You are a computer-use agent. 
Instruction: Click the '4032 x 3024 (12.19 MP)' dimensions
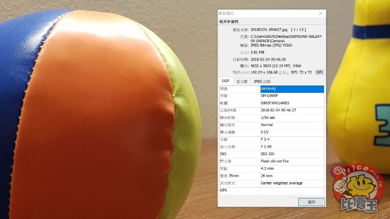point(270,66)
